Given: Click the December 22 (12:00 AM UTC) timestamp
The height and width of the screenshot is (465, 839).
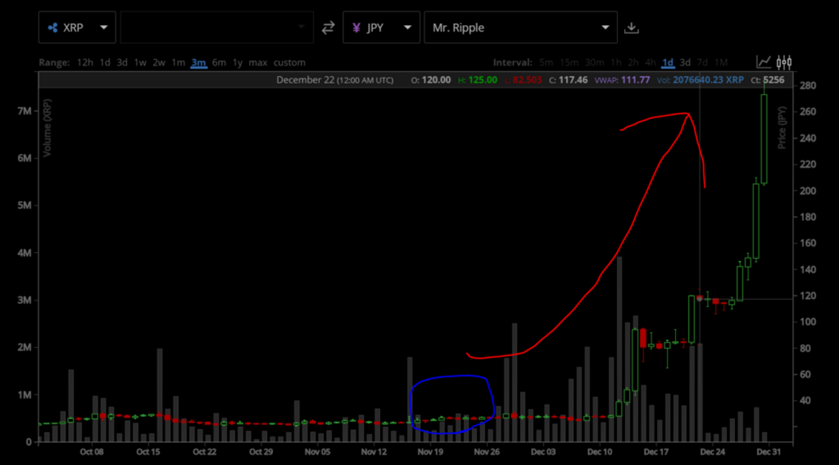Looking at the screenshot, I should pos(334,80).
